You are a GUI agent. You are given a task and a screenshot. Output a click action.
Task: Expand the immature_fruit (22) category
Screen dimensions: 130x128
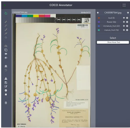coord(111,26)
